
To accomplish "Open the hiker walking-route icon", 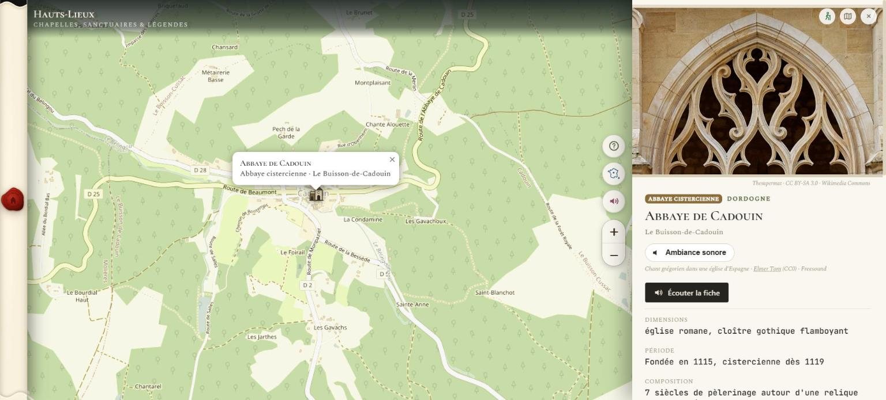I will click(827, 16).
